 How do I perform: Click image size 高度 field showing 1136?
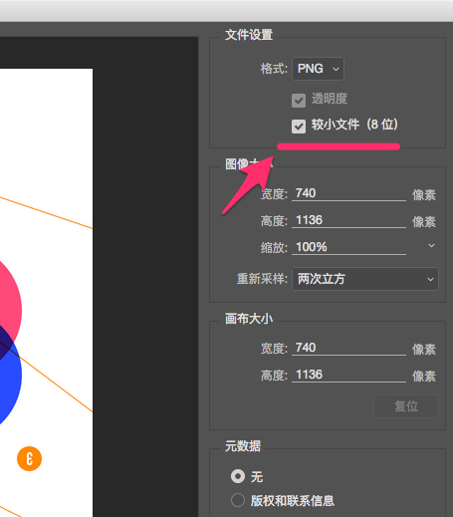point(348,220)
